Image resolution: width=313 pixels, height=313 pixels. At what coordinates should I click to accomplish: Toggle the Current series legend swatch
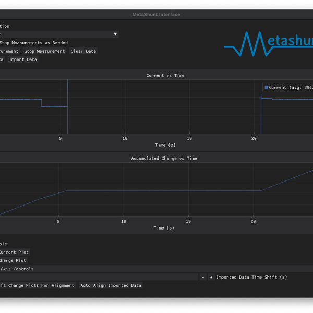266,87
